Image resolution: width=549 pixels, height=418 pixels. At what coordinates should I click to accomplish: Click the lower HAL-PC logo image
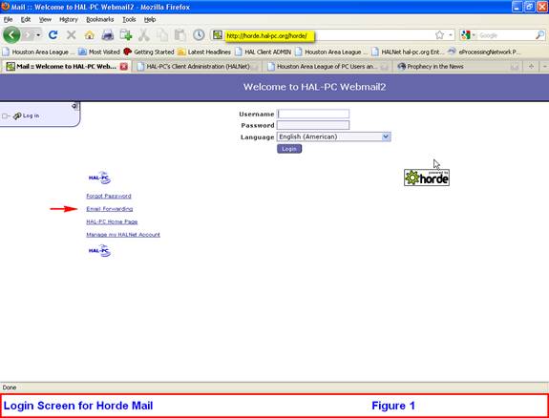tap(100, 251)
